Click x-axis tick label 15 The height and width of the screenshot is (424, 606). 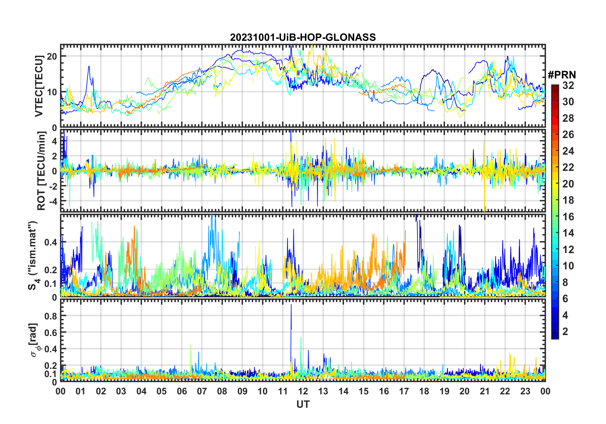pos(364,391)
